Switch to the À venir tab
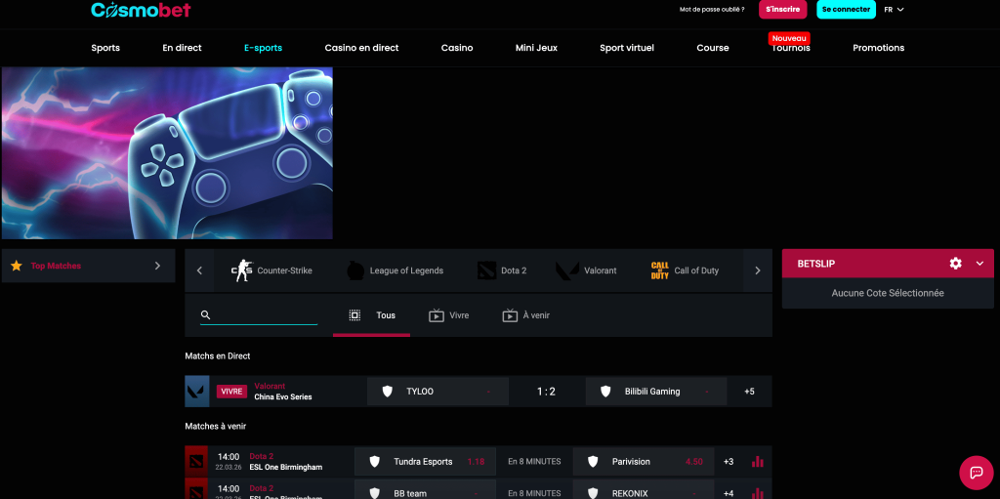 point(525,315)
